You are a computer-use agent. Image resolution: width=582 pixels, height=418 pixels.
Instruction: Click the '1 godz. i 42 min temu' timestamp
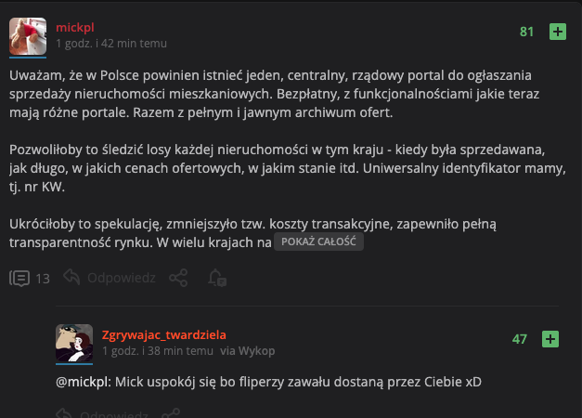[x=111, y=43]
